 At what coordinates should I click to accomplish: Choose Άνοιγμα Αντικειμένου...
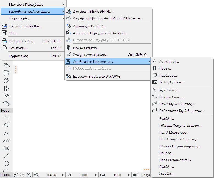click(x=108, y=55)
